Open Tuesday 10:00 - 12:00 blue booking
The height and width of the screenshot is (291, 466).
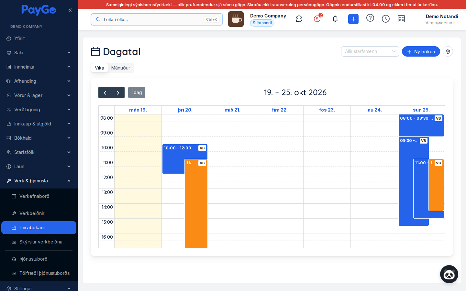173,159
